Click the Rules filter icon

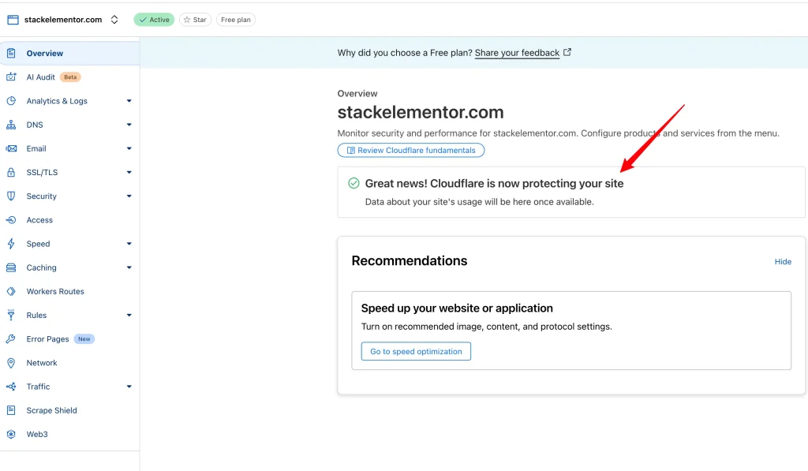coord(11,315)
